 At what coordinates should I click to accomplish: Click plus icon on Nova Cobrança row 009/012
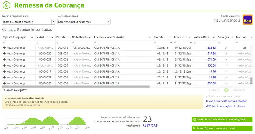[x=4, y=48]
